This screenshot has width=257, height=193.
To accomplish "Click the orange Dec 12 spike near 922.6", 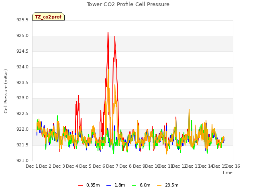I will tap(189, 109).
